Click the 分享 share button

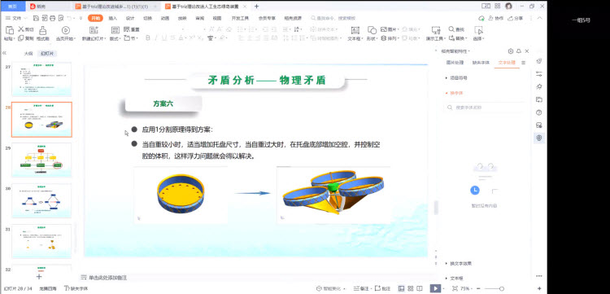point(516,18)
